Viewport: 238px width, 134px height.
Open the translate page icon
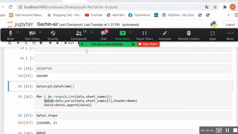click(207, 7)
